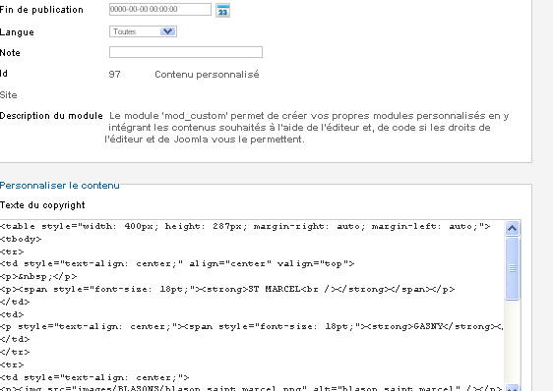Click the Texte du copyright label
Viewport: 553px width, 391px height.
pyautogui.click(x=42, y=205)
